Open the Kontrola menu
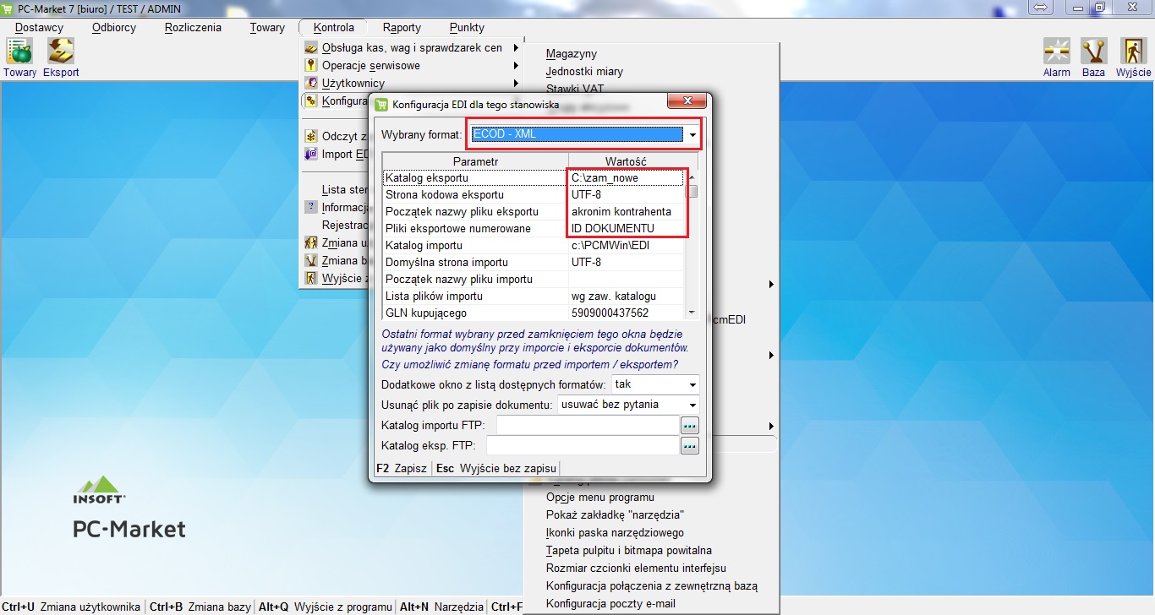The width and height of the screenshot is (1155, 615). point(333,27)
